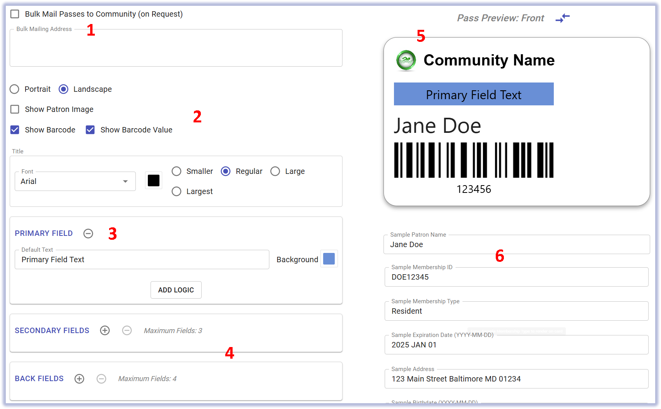This screenshot has width=661, height=409.
Task: Open the Arial font dropdown
Action: click(75, 181)
